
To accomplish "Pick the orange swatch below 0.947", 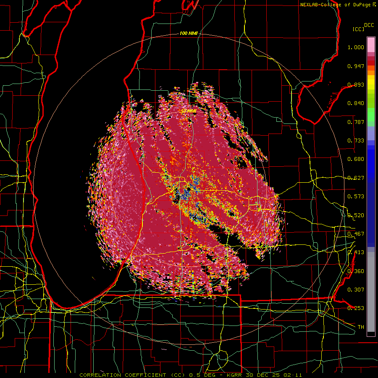I will click(x=371, y=73).
